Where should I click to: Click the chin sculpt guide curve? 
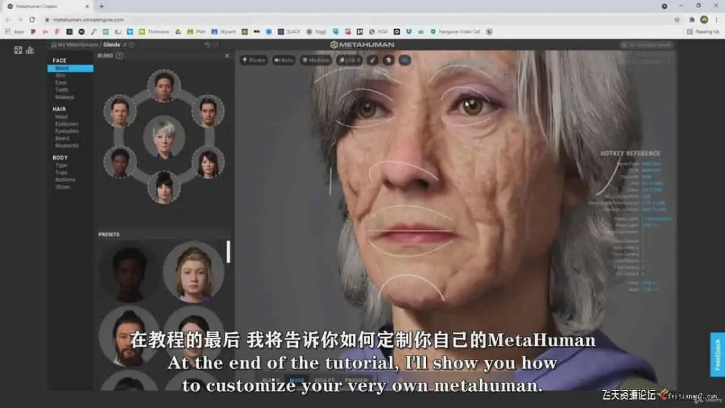pos(411,286)
